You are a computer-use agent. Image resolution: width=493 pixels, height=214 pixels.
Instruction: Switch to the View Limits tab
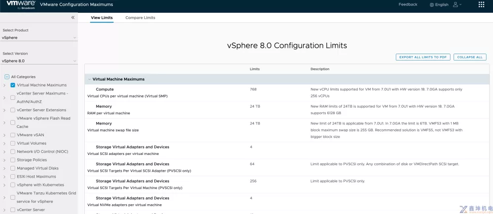pos(102,18)
